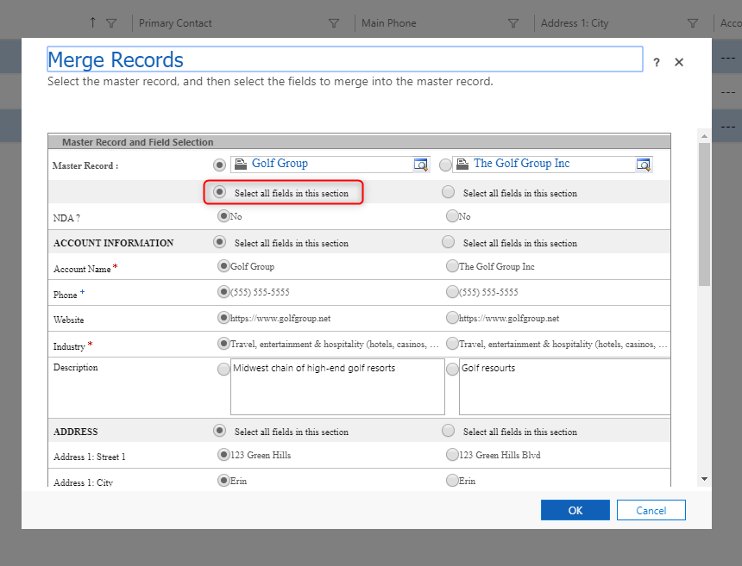Open the Address 1: City column filter
The height and width of the screenshot is (566, 742).
(x=692, y=23)
